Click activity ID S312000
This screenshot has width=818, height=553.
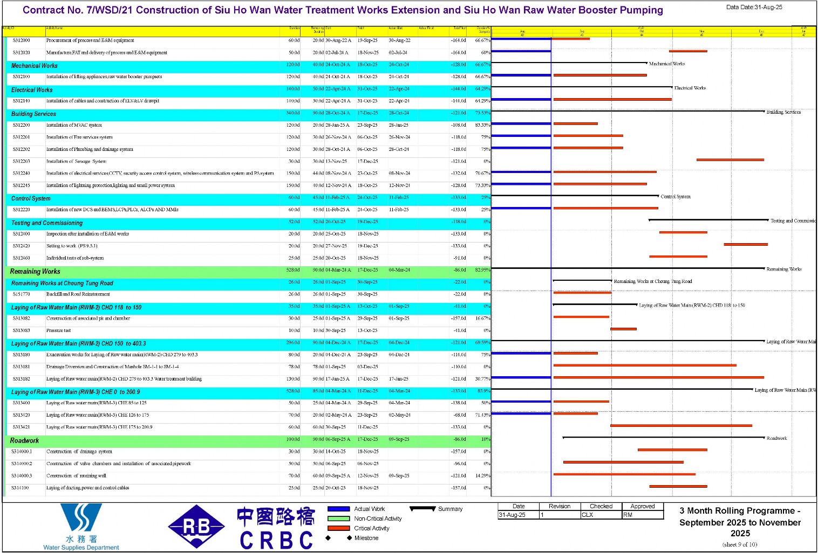click(22, 40)
